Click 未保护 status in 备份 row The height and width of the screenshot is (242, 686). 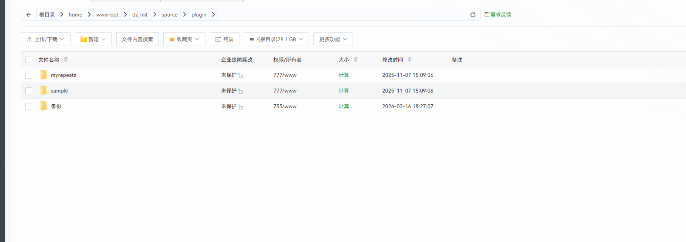(229, 106)
